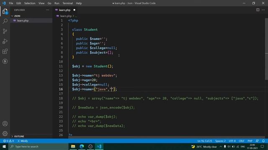The image size is (268, 150).
Task: Open the lightning bolt extension view
Action: 5,61
